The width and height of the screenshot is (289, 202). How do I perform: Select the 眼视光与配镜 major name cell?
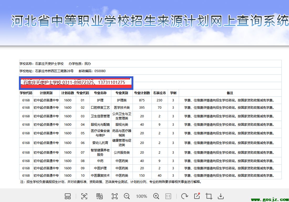[x=100, y=125]
